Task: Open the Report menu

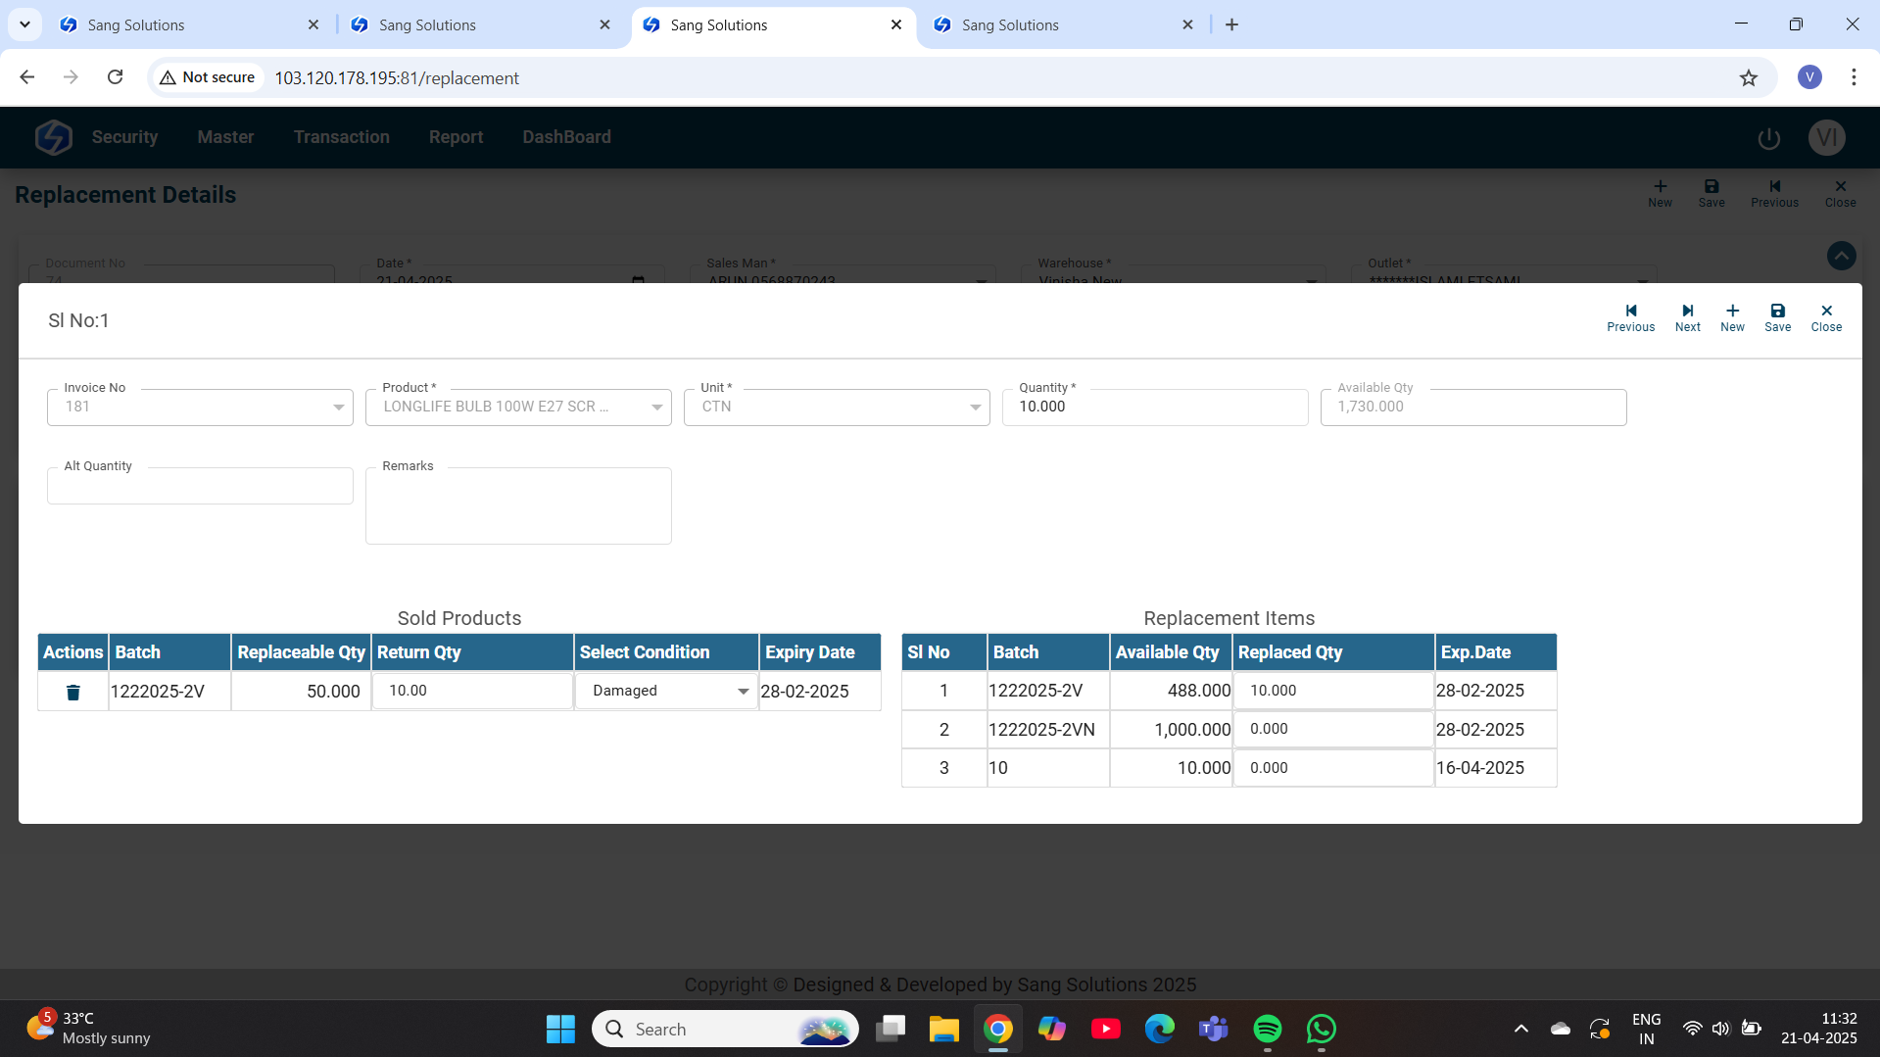Action: (456, 137)
